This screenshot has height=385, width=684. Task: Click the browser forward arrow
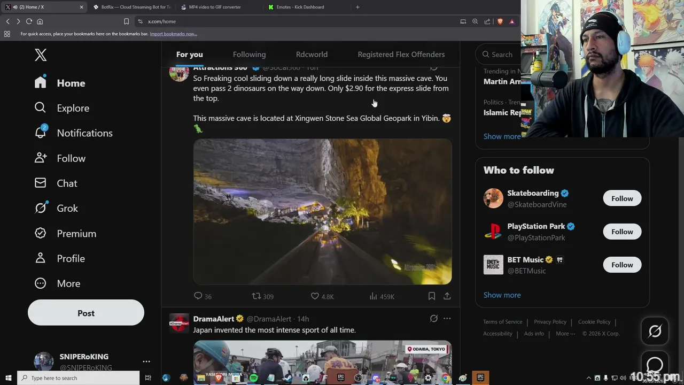18,21
